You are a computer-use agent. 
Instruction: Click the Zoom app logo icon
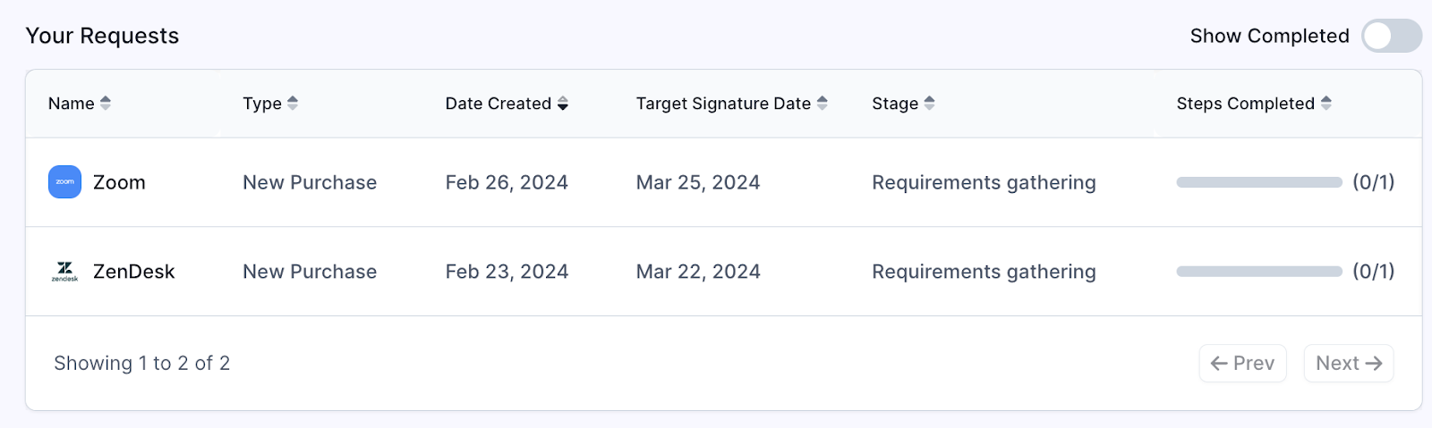point(64,181)
